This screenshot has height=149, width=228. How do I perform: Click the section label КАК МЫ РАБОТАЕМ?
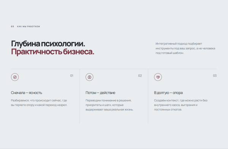[x=28, y=27]
